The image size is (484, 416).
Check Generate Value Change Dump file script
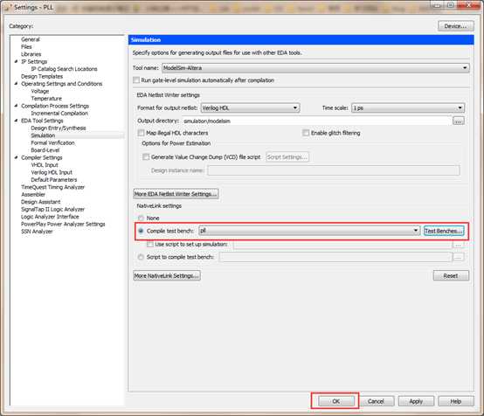click(146, 157)
